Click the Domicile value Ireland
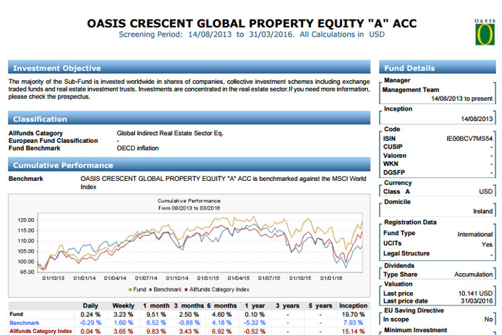Image resolution: width=502 pixels, height=335 pixels. coord(483,211)
